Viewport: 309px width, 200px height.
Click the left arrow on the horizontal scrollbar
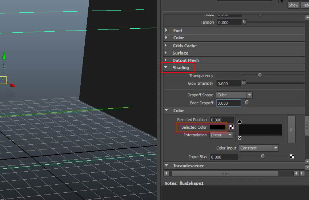pos(166,173)
